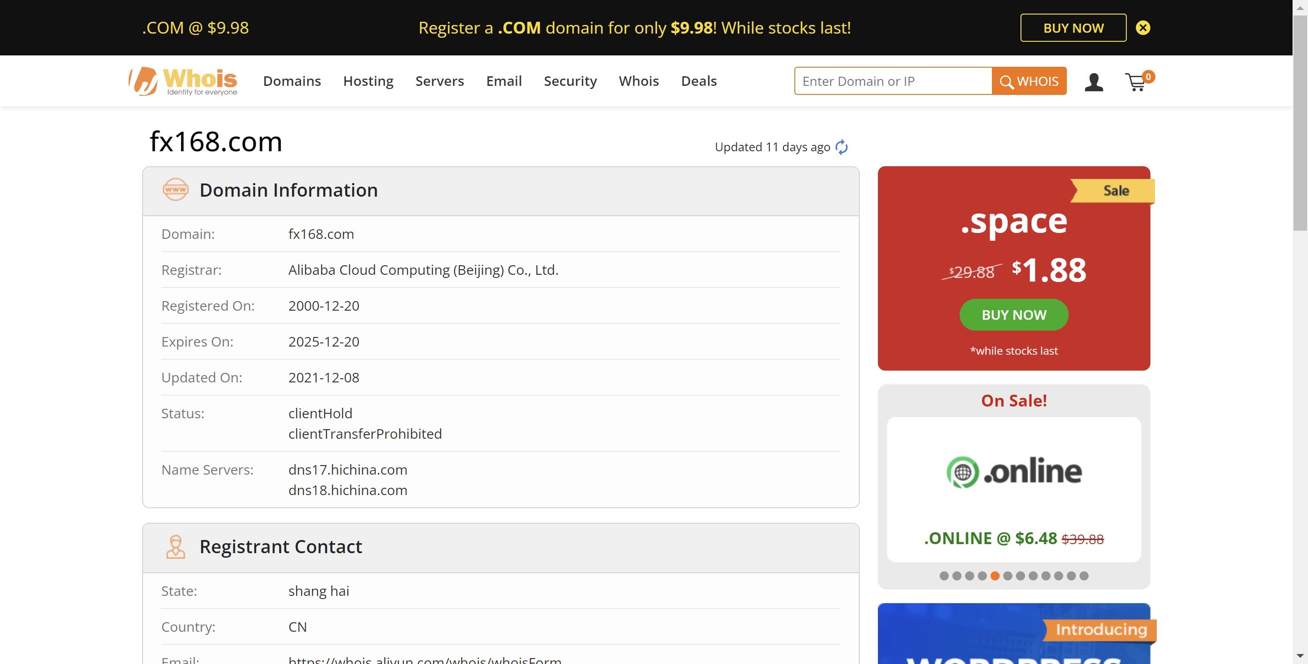
Task: Click the page vertical scrollbar thumb
Action: [1300, 122]
